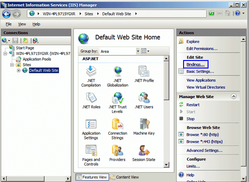Open the .NET Compilation feature
The height and width of the screenshot is (182, 249).
click(91, 76)
